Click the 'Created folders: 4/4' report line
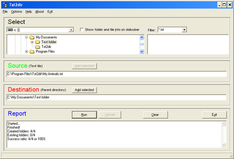 tap(21, 131)
